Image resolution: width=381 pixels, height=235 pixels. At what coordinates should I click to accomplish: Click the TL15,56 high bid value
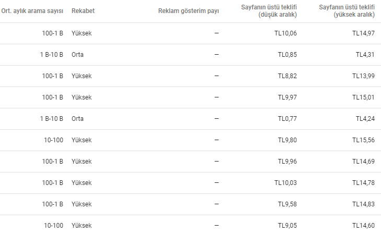[x=364, y=140]
